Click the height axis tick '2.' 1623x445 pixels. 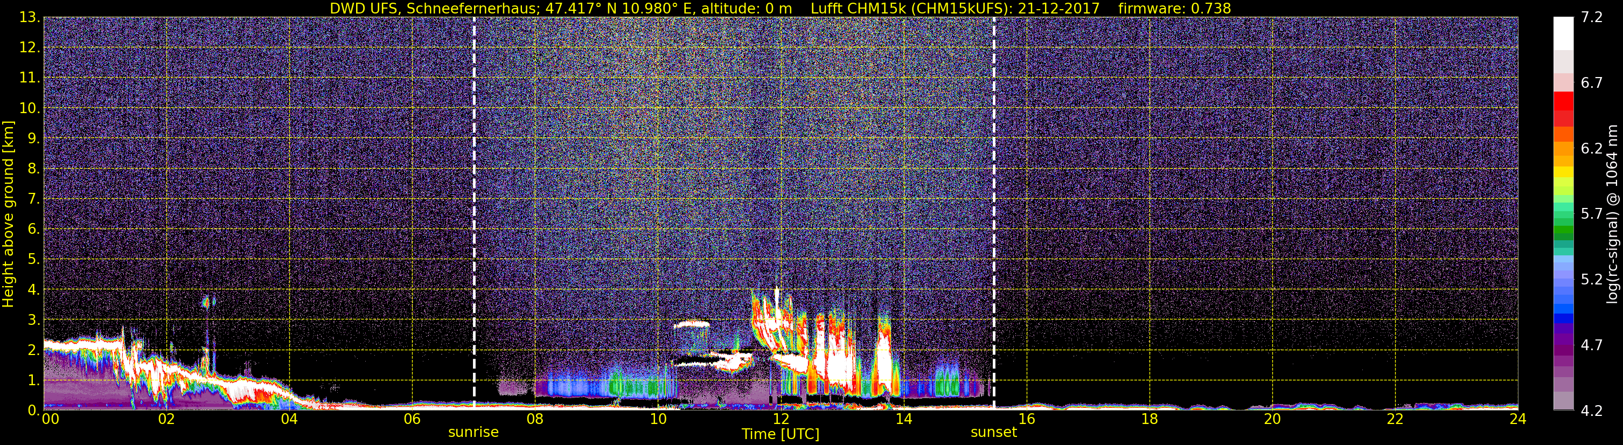(33, 350)
